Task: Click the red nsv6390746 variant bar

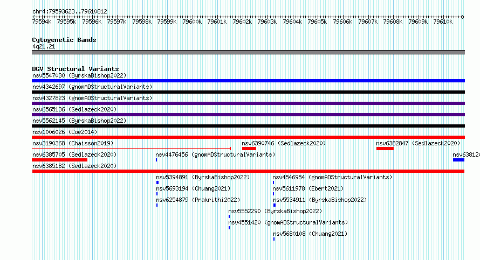Action: tap(249, 149)
